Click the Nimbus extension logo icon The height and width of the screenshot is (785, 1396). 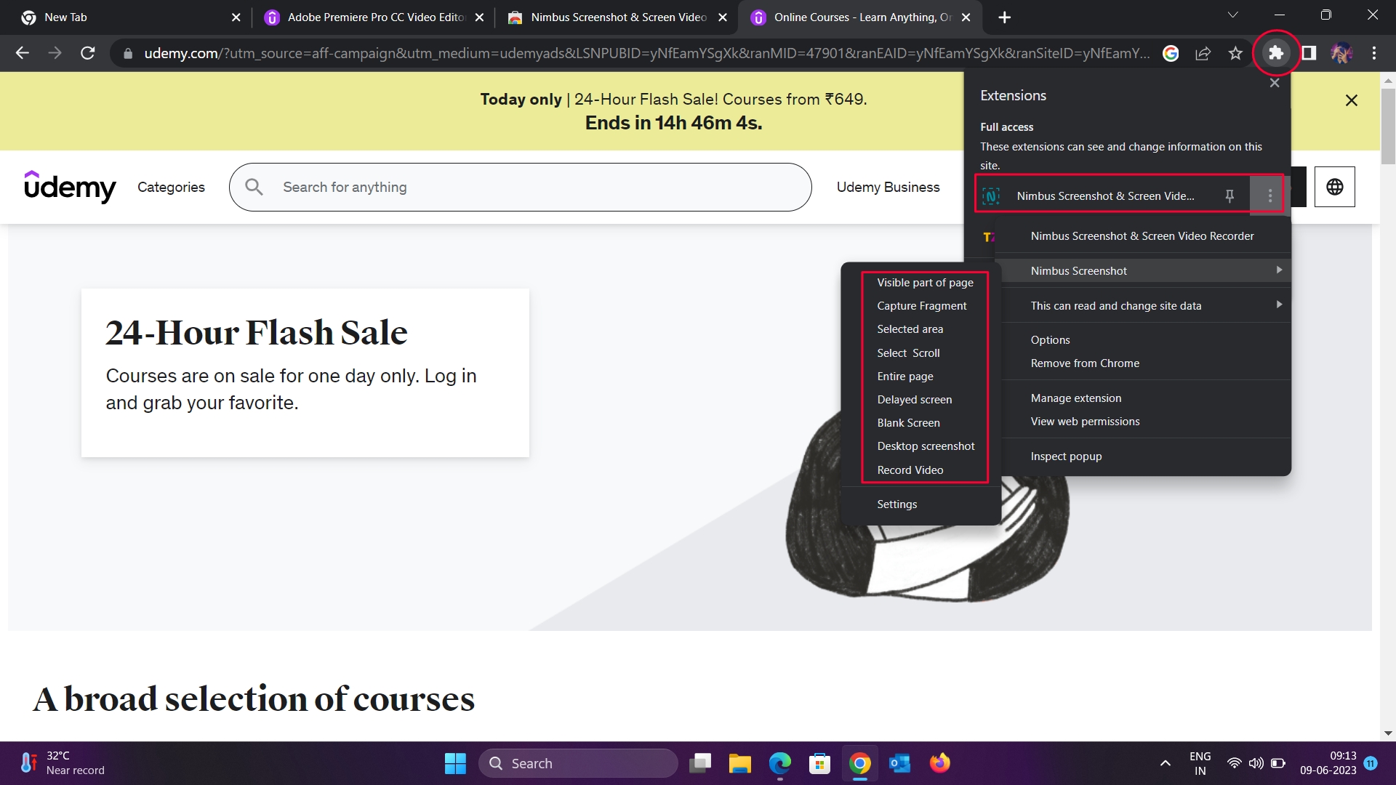pos(991,196)
